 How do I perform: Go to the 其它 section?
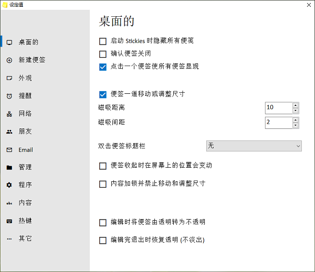25,238
